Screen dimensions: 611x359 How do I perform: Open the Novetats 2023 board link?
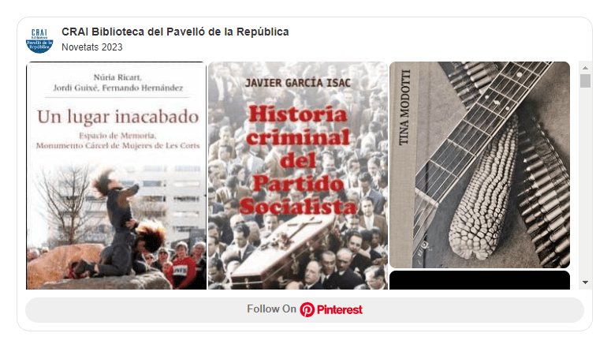92,47
